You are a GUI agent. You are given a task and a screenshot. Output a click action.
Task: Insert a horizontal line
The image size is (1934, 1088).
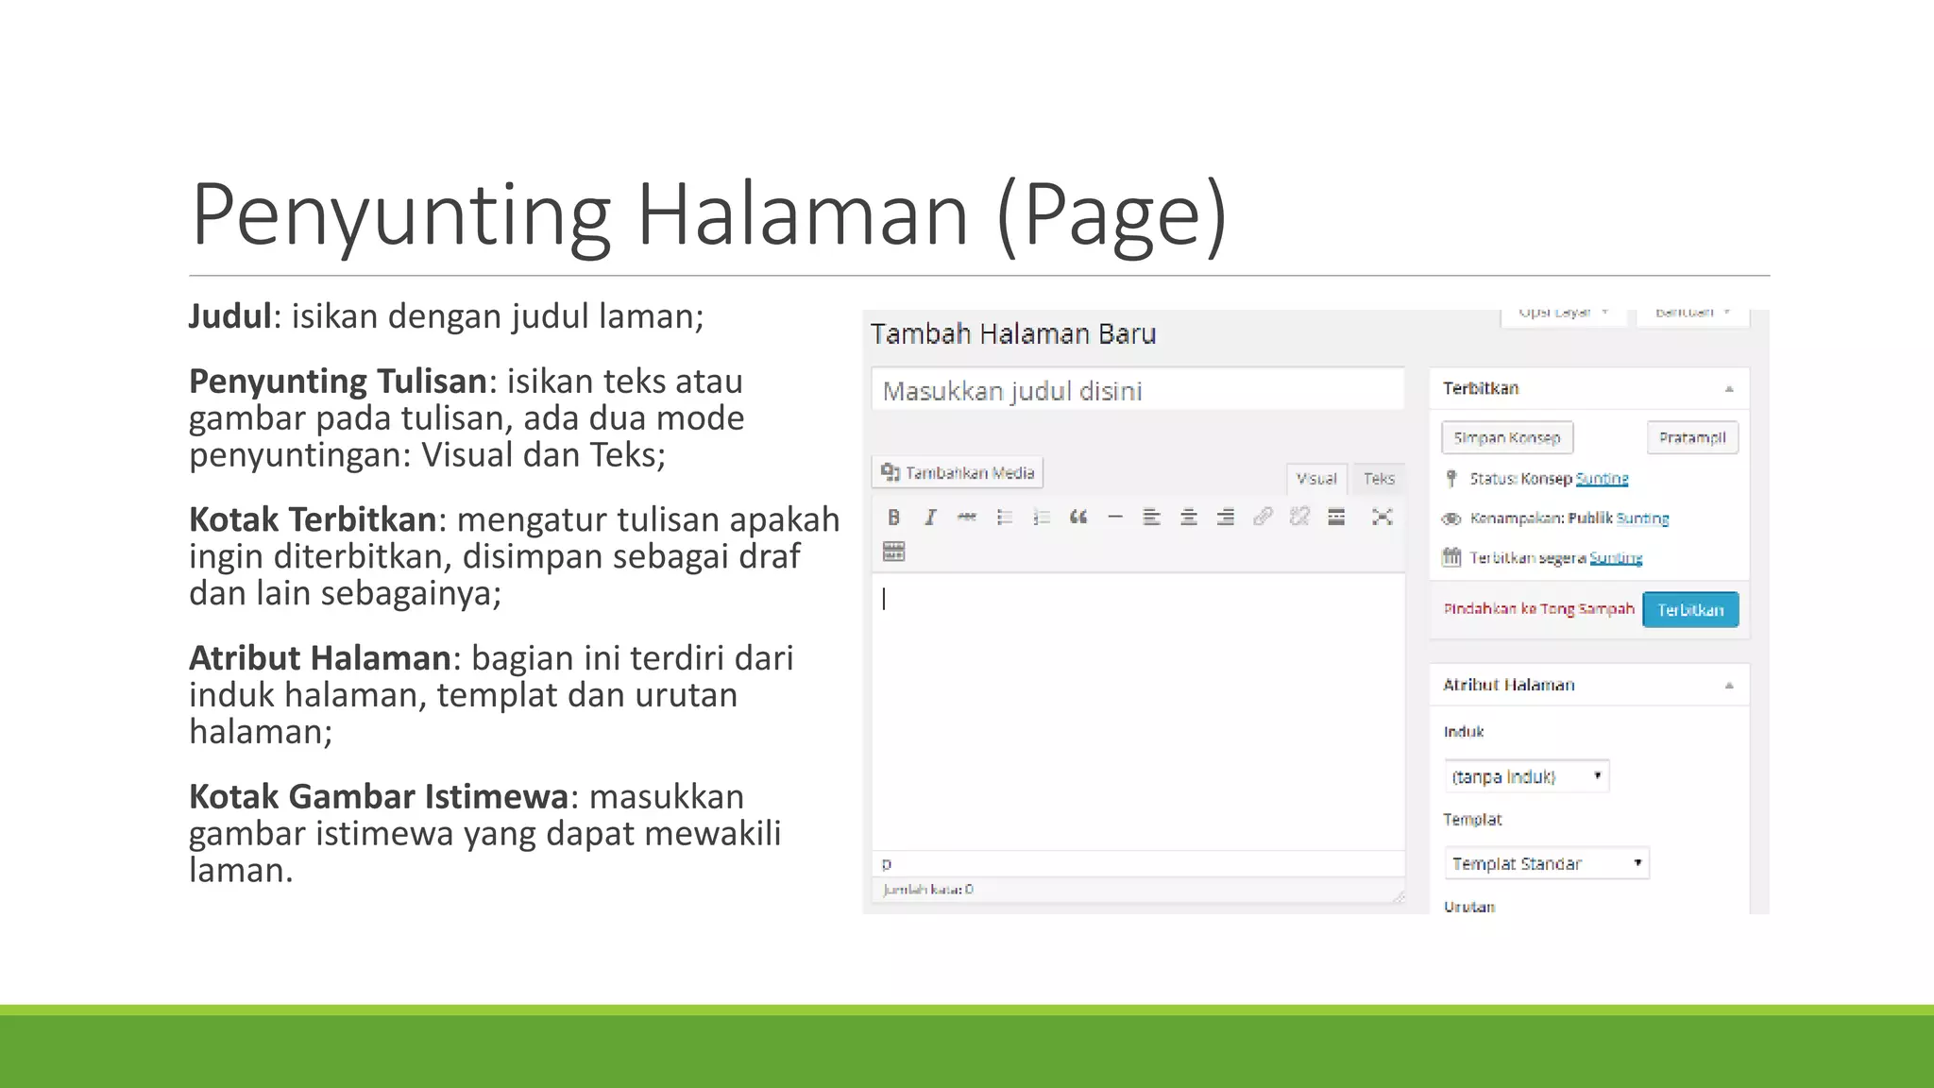1115,517
